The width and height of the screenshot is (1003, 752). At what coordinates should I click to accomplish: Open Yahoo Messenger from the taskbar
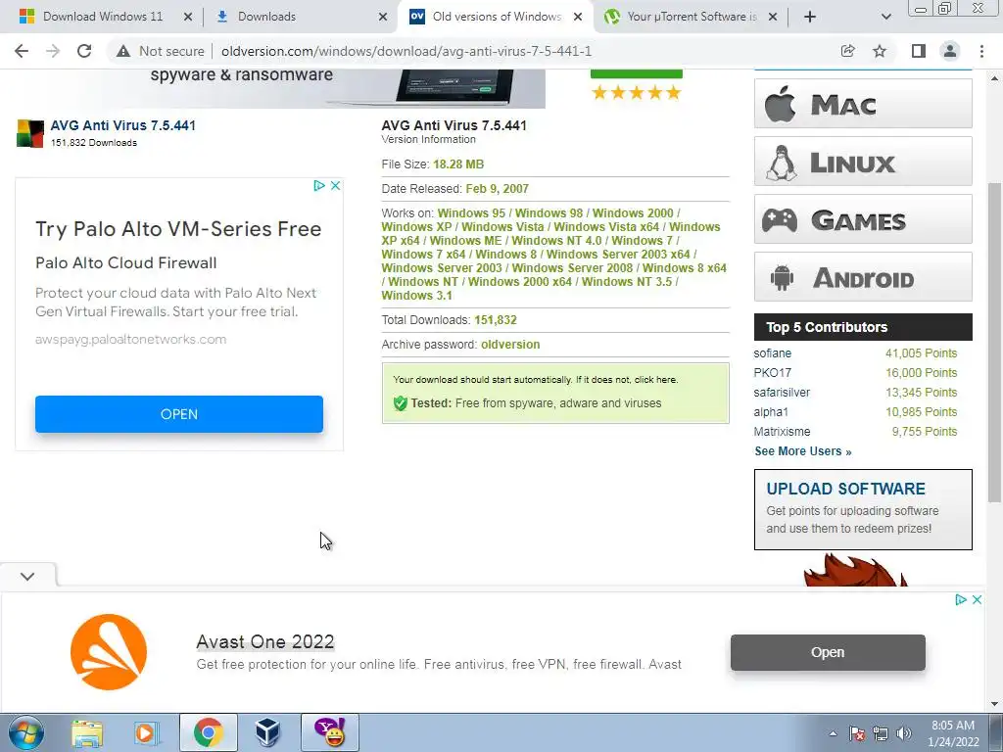click(x=330, y=732)
